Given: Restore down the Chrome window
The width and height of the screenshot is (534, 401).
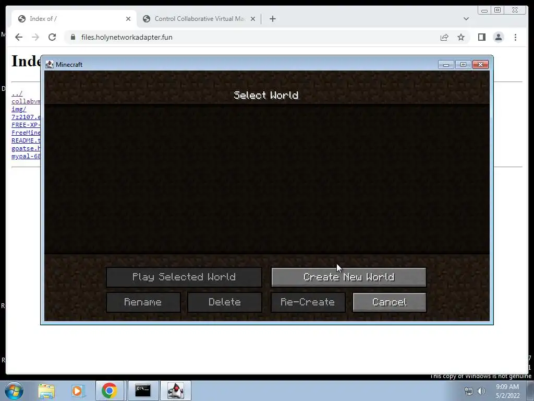Looking at the screenshot, I should point(497,10).
